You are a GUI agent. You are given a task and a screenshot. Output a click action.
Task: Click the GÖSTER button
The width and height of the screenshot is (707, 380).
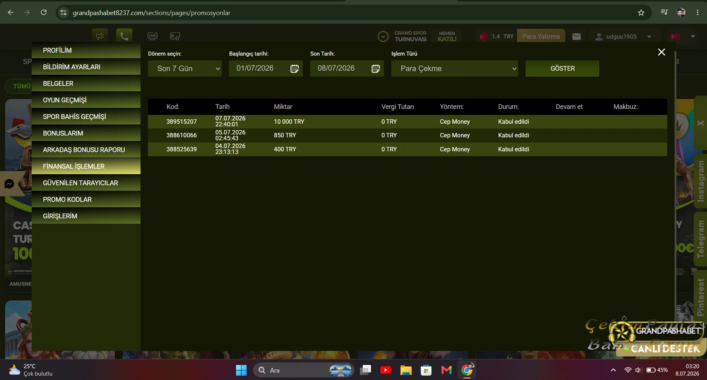pos(562,68)
